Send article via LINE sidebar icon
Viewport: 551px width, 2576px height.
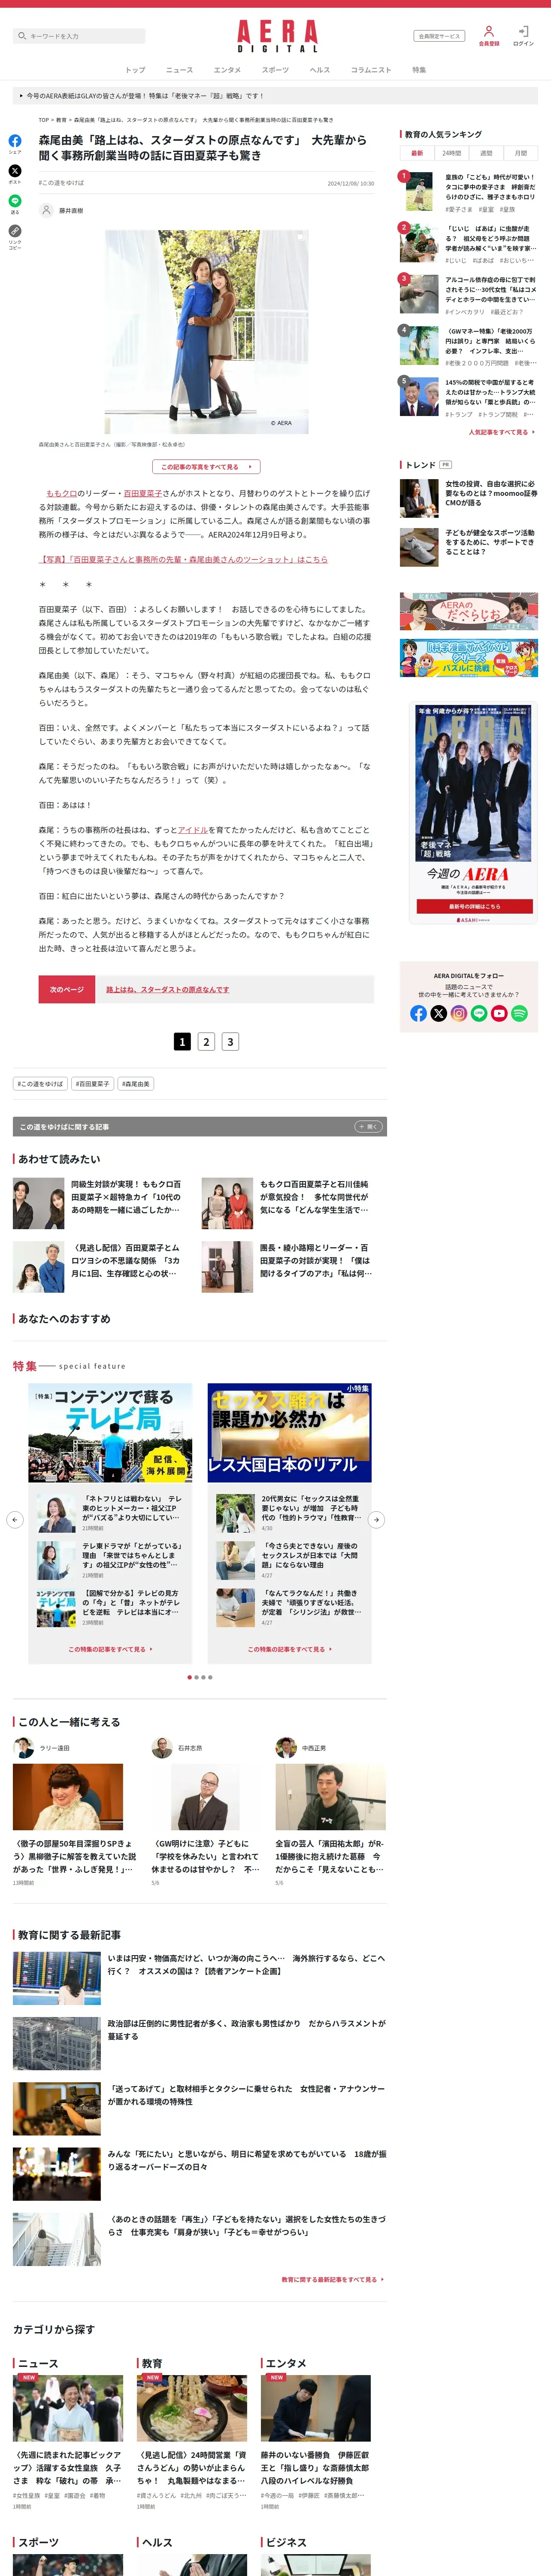click(x=15, y=201)
